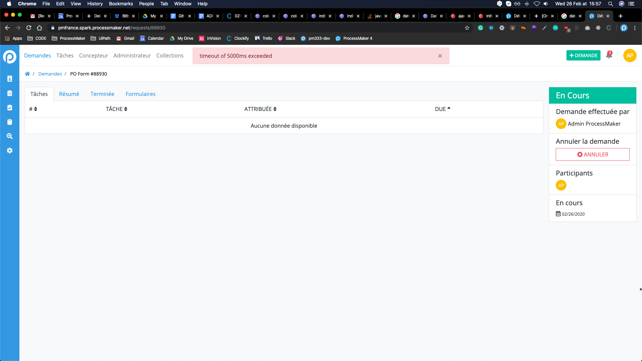Open the Demandes breadcrumb link
Viewport: 642px width, 361px height.
(50, 74)
